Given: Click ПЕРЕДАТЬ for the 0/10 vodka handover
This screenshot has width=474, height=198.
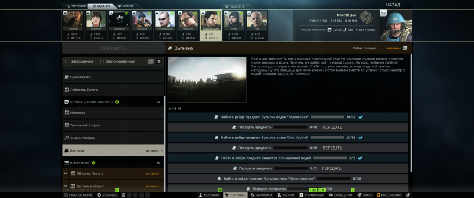Looking at the screenshot, I should click(x=332, y=127).
